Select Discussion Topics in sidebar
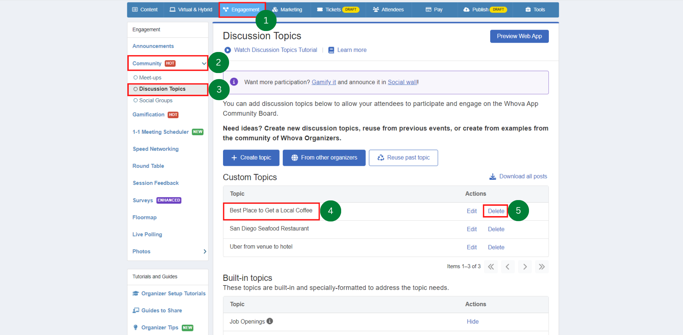683x335 pixels. 162,89
